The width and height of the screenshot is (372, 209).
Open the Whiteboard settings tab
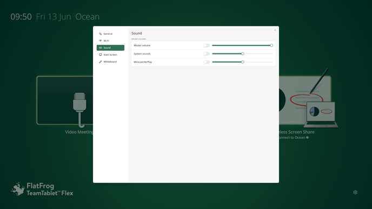pos(110,62)
